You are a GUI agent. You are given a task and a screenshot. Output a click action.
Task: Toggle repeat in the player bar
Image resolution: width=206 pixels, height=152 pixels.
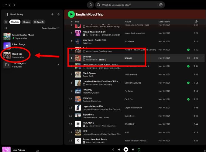(x=139, y=150)
